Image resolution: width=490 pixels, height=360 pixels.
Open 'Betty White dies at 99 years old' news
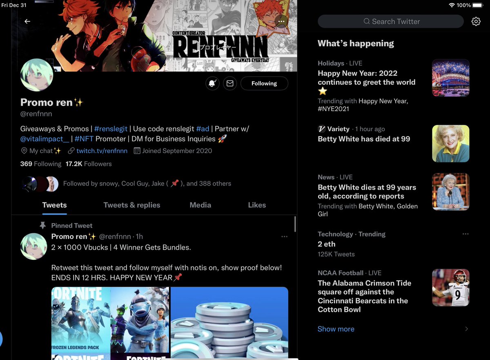coord(367,192)
